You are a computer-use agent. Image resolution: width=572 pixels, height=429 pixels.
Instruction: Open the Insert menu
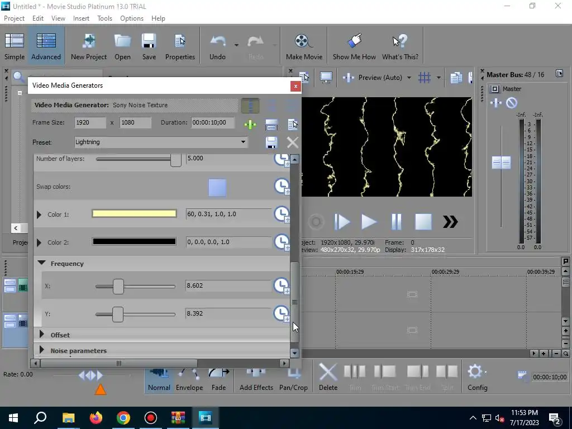pos(81,18)
